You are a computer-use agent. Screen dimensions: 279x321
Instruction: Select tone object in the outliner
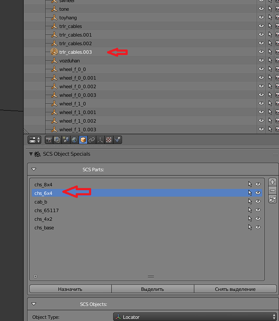64,9
